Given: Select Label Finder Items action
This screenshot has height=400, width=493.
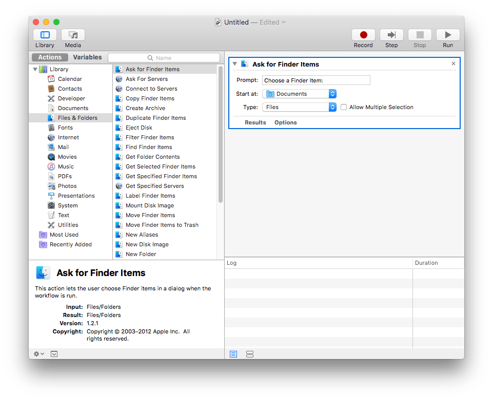Looking at the screenshot, I should tap(165, 196).
